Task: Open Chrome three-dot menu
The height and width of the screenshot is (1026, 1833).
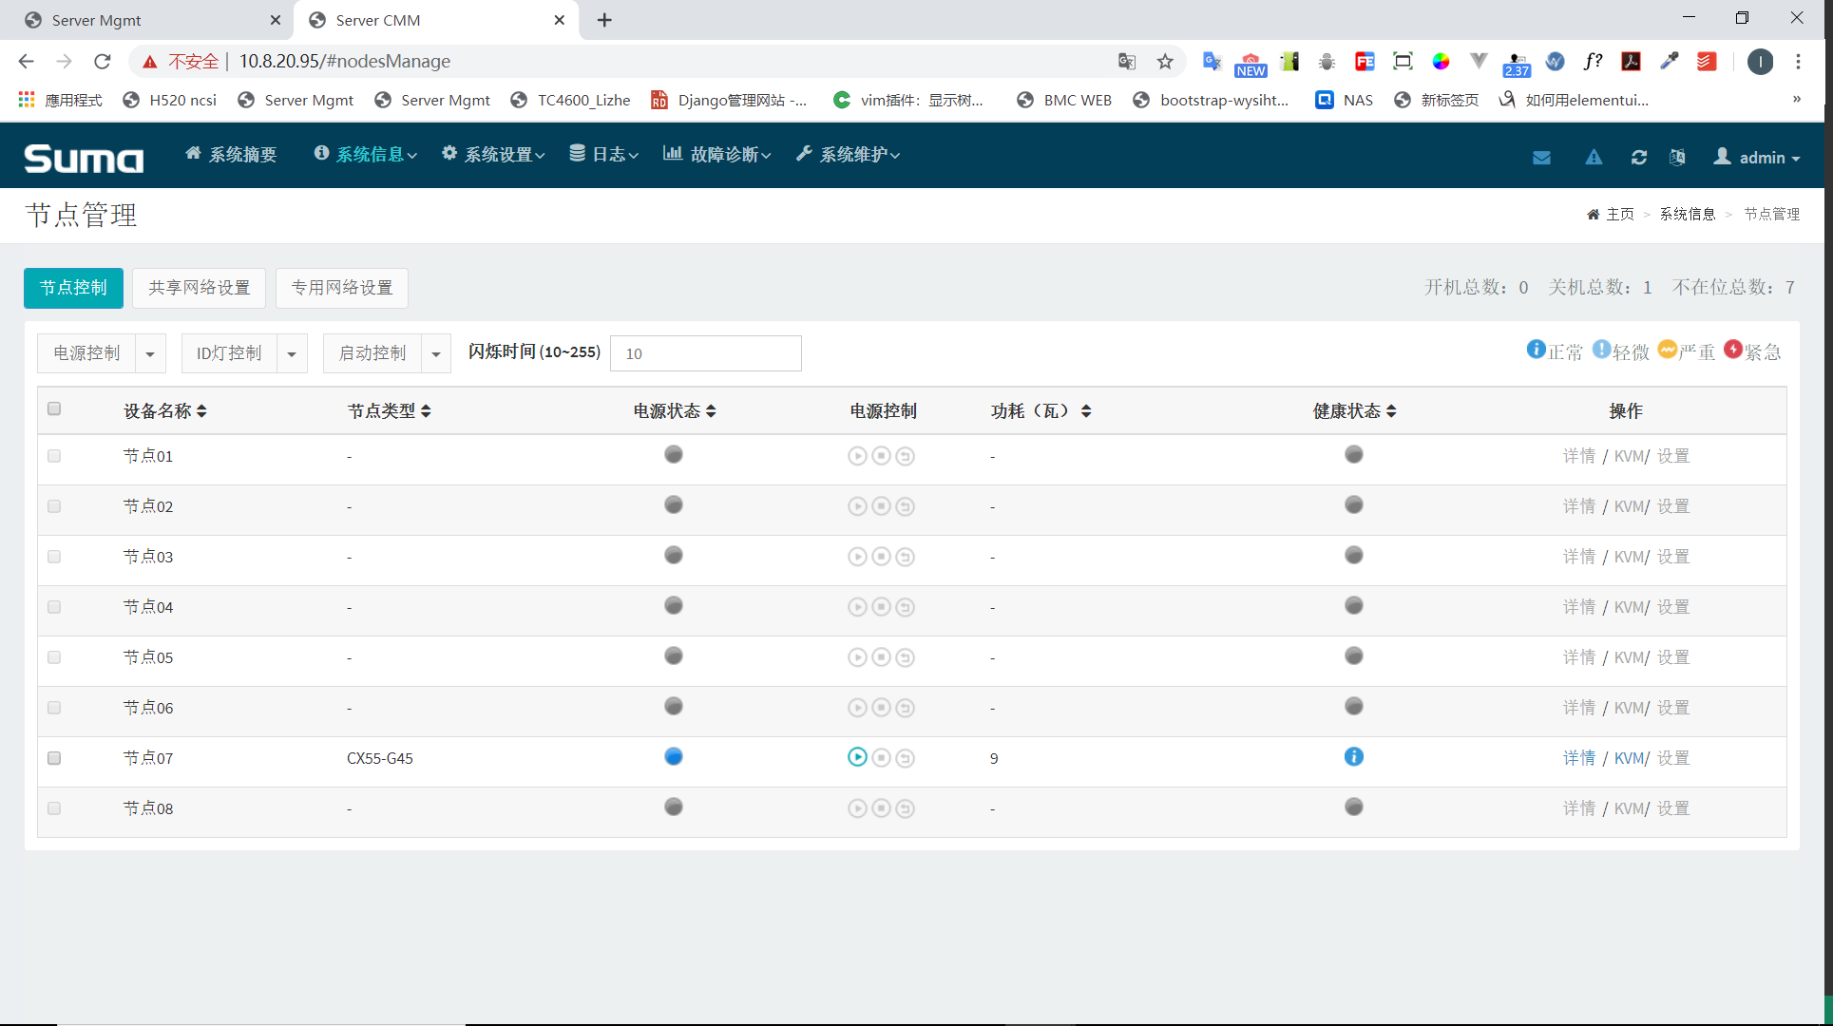Action: [1798, 62]
